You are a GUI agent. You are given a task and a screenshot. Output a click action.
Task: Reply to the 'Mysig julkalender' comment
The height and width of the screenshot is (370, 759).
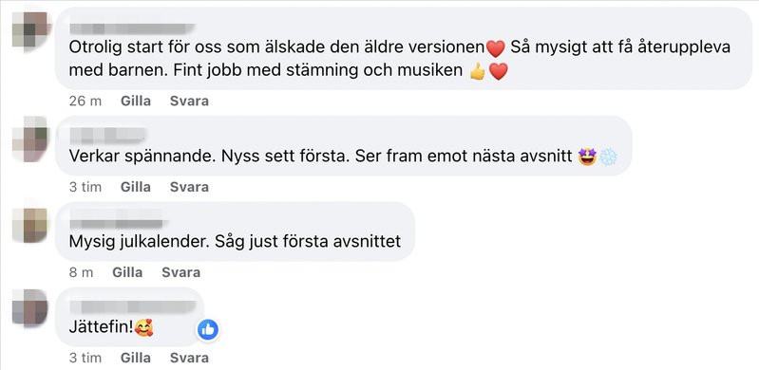point(181,272)
